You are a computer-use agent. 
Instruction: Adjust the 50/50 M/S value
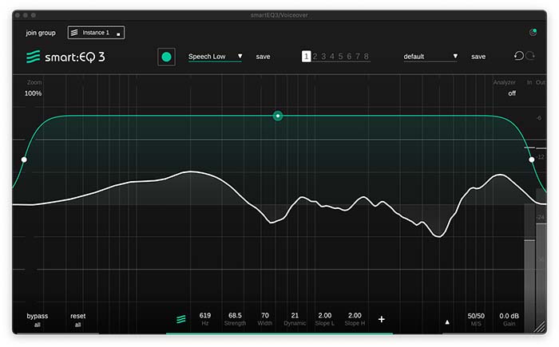(x=476, y=316)
